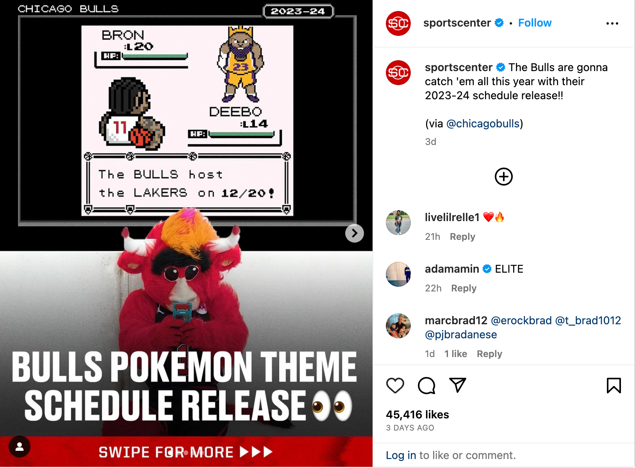This screenshot has width=635, height=468.
Task: Reply to adamamin's ELITE comment
Action: click(464, 288)
